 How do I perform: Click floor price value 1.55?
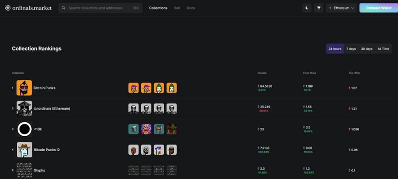[x=309, y=107]
